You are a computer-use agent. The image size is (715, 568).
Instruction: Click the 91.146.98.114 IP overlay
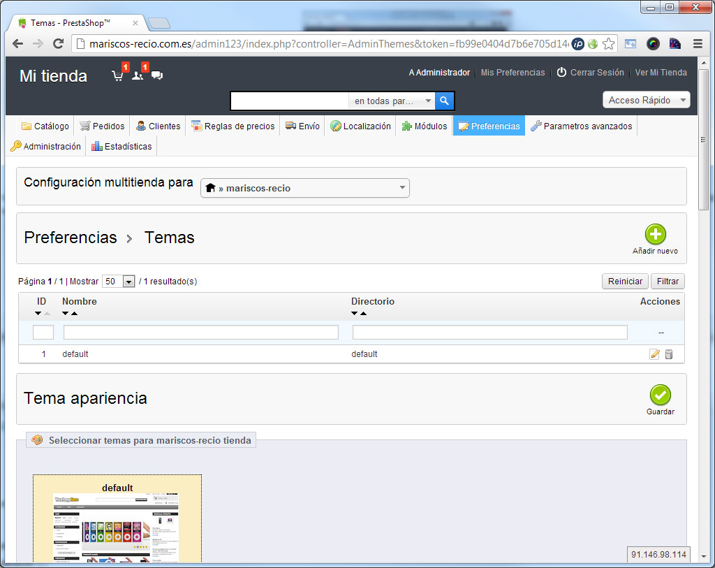[x=658, y=554]
